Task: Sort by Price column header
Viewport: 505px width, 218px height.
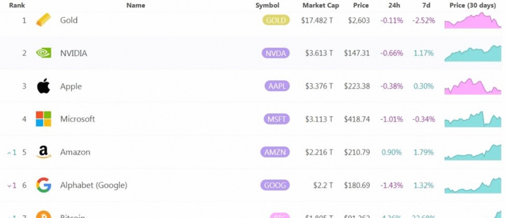Action: click(361, 5)
